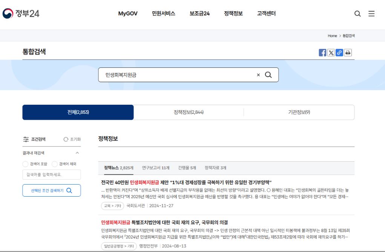Click 선택된 조건 검색하기 button

52,190
